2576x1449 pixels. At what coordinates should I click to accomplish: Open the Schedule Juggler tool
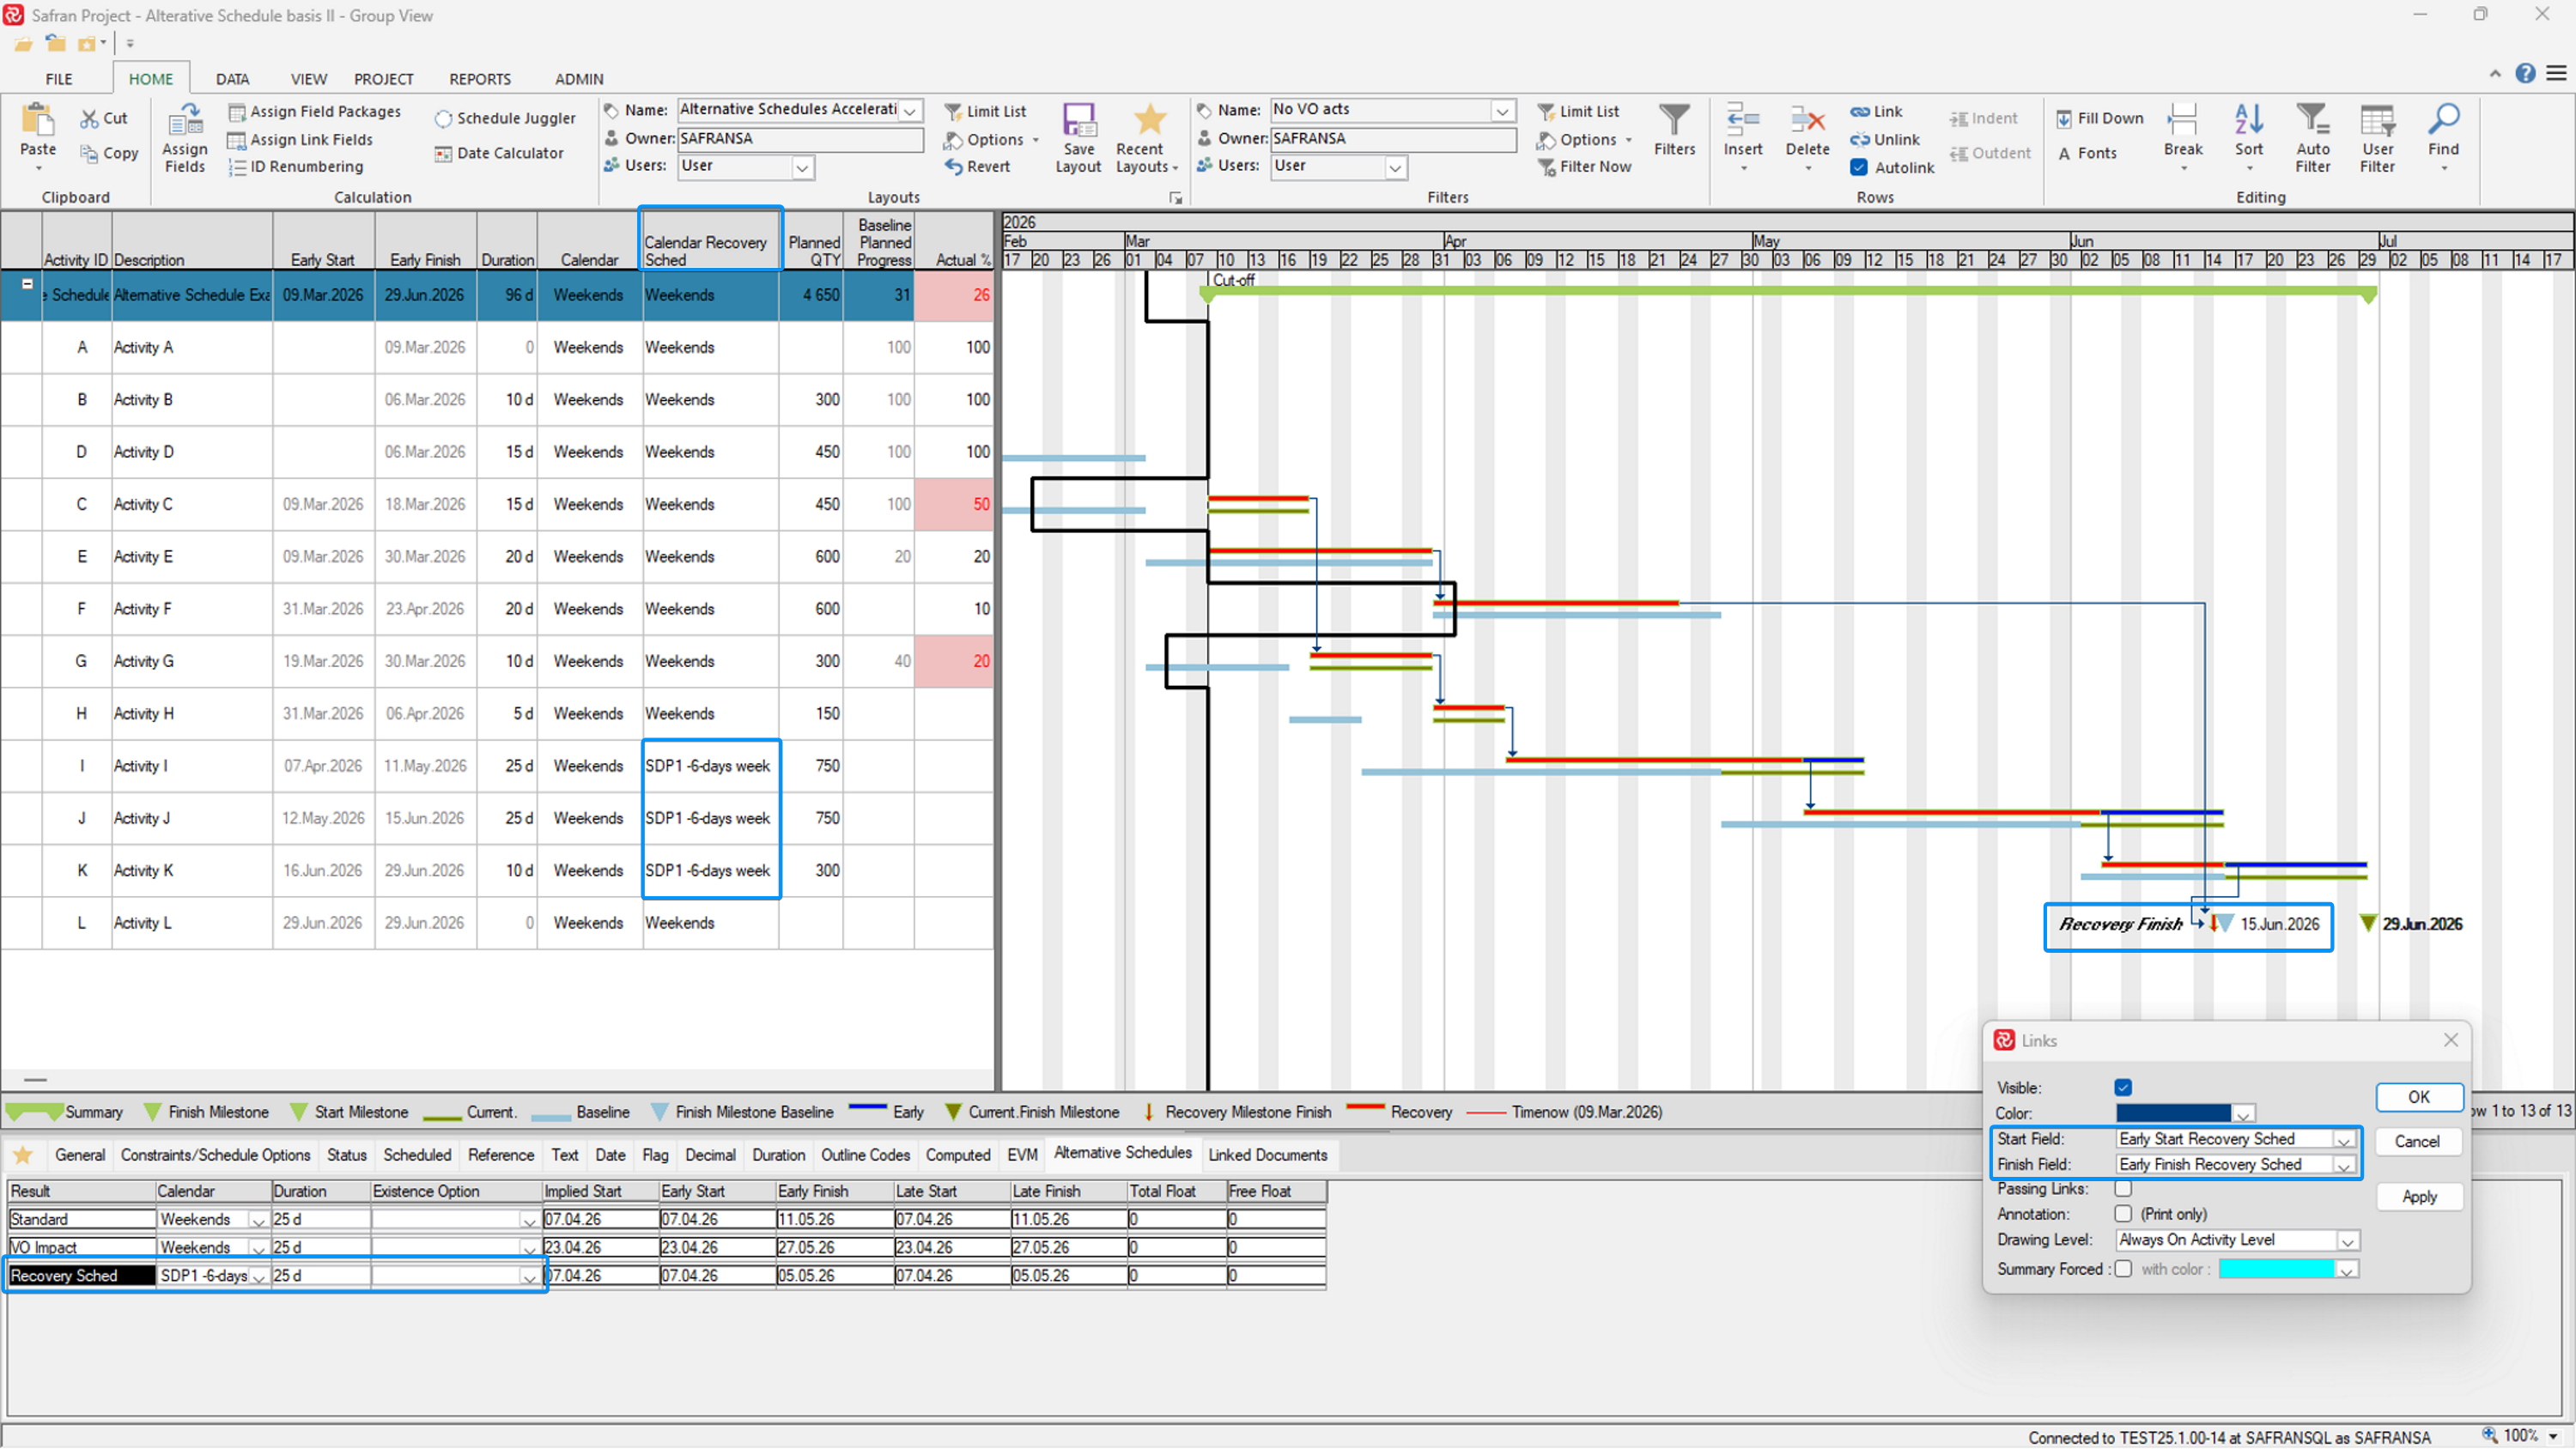(x=505, y=118)
